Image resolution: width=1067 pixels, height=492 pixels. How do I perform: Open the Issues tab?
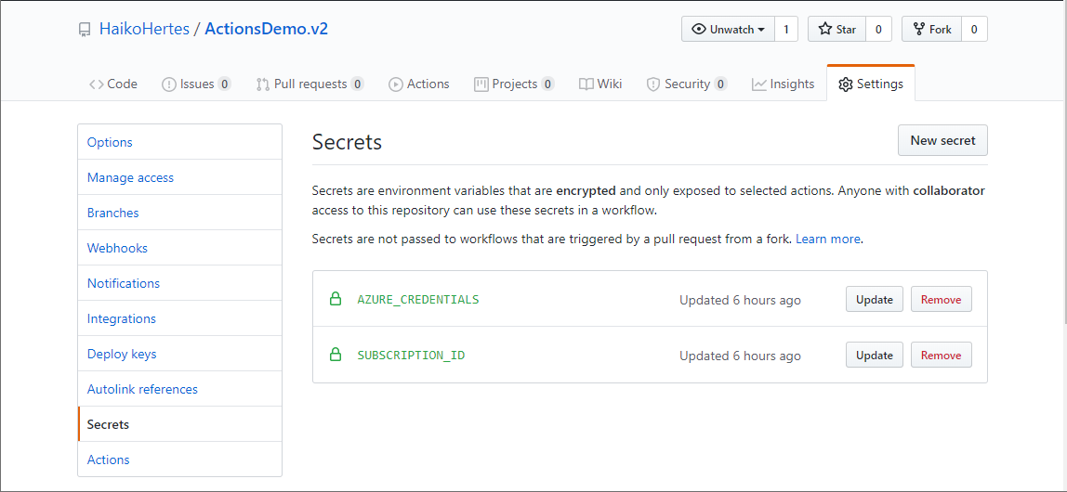tap(195, 84)
